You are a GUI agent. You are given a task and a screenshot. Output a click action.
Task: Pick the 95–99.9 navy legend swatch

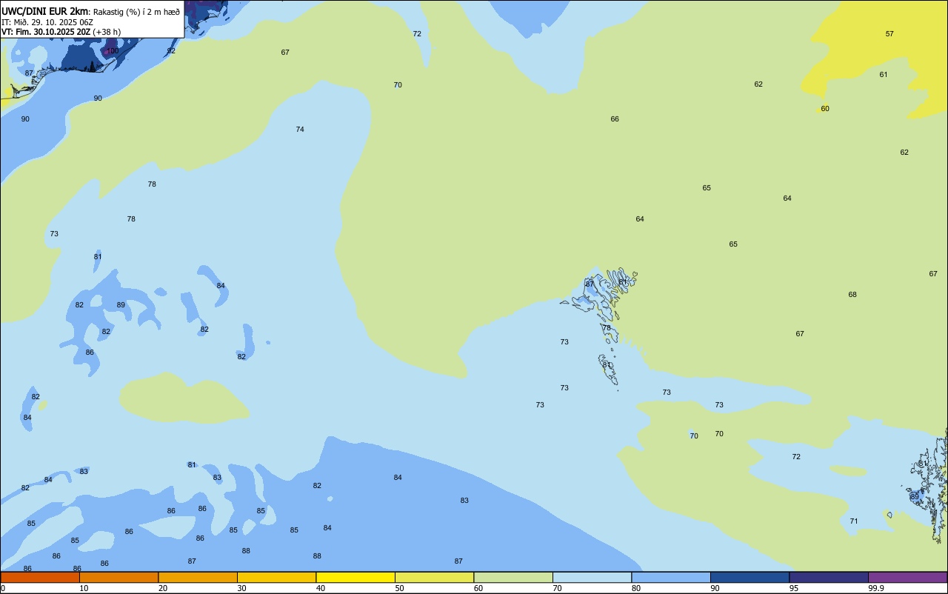click(x=829, y=577)
